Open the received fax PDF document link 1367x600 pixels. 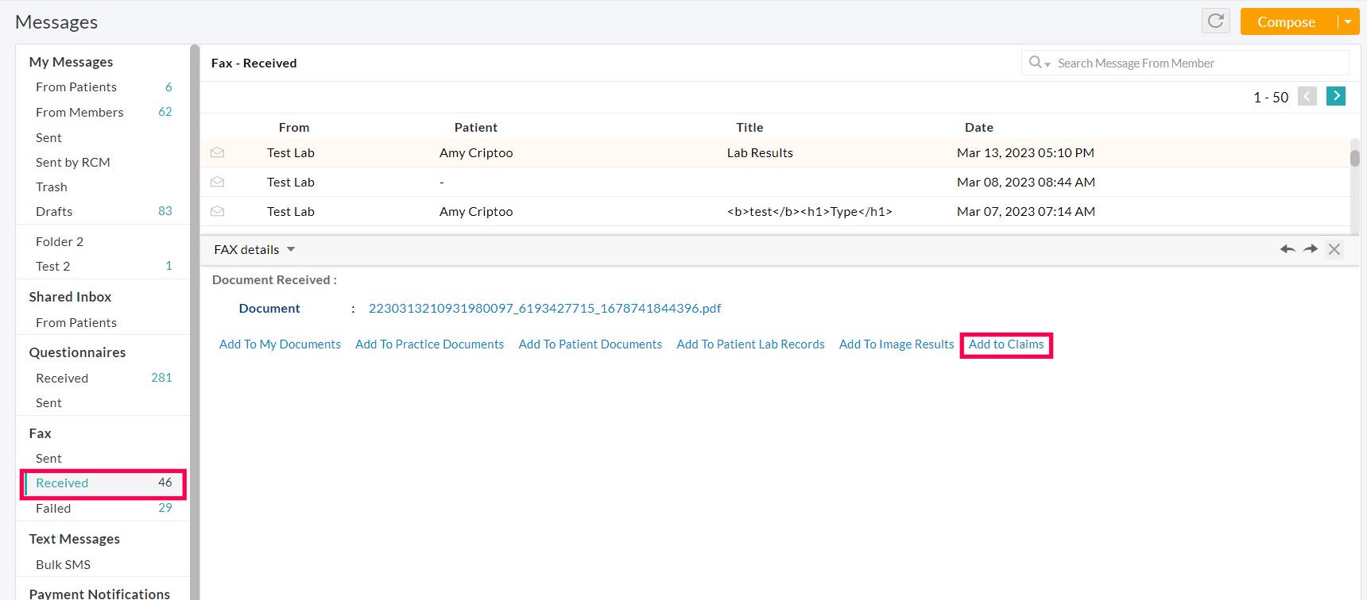(x=544, y=309)
